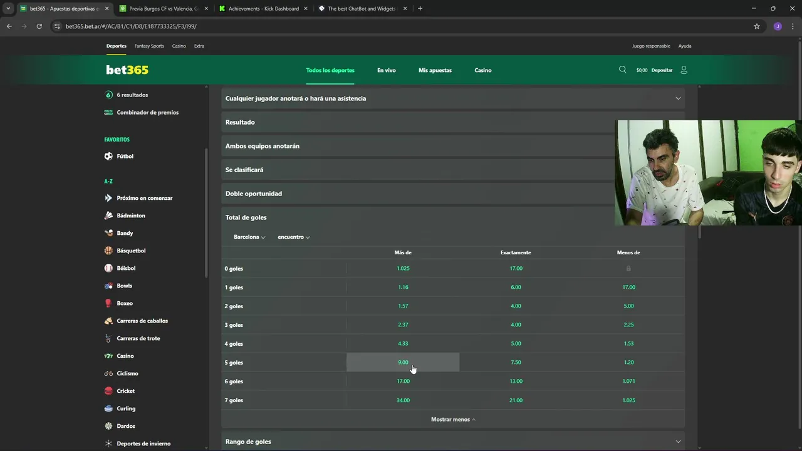The width and height of the screenshot is (802, 451).
Task: Click the bet365 logo
Action: coord(127,70)
